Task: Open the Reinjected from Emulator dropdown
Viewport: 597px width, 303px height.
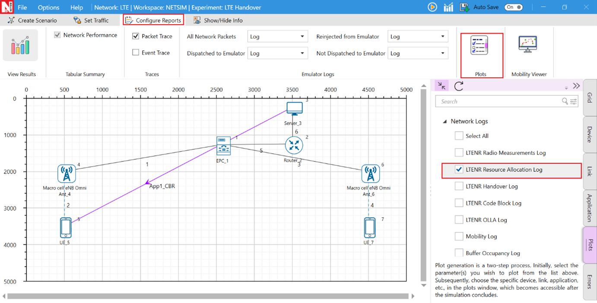Action: tap(418, 37)
